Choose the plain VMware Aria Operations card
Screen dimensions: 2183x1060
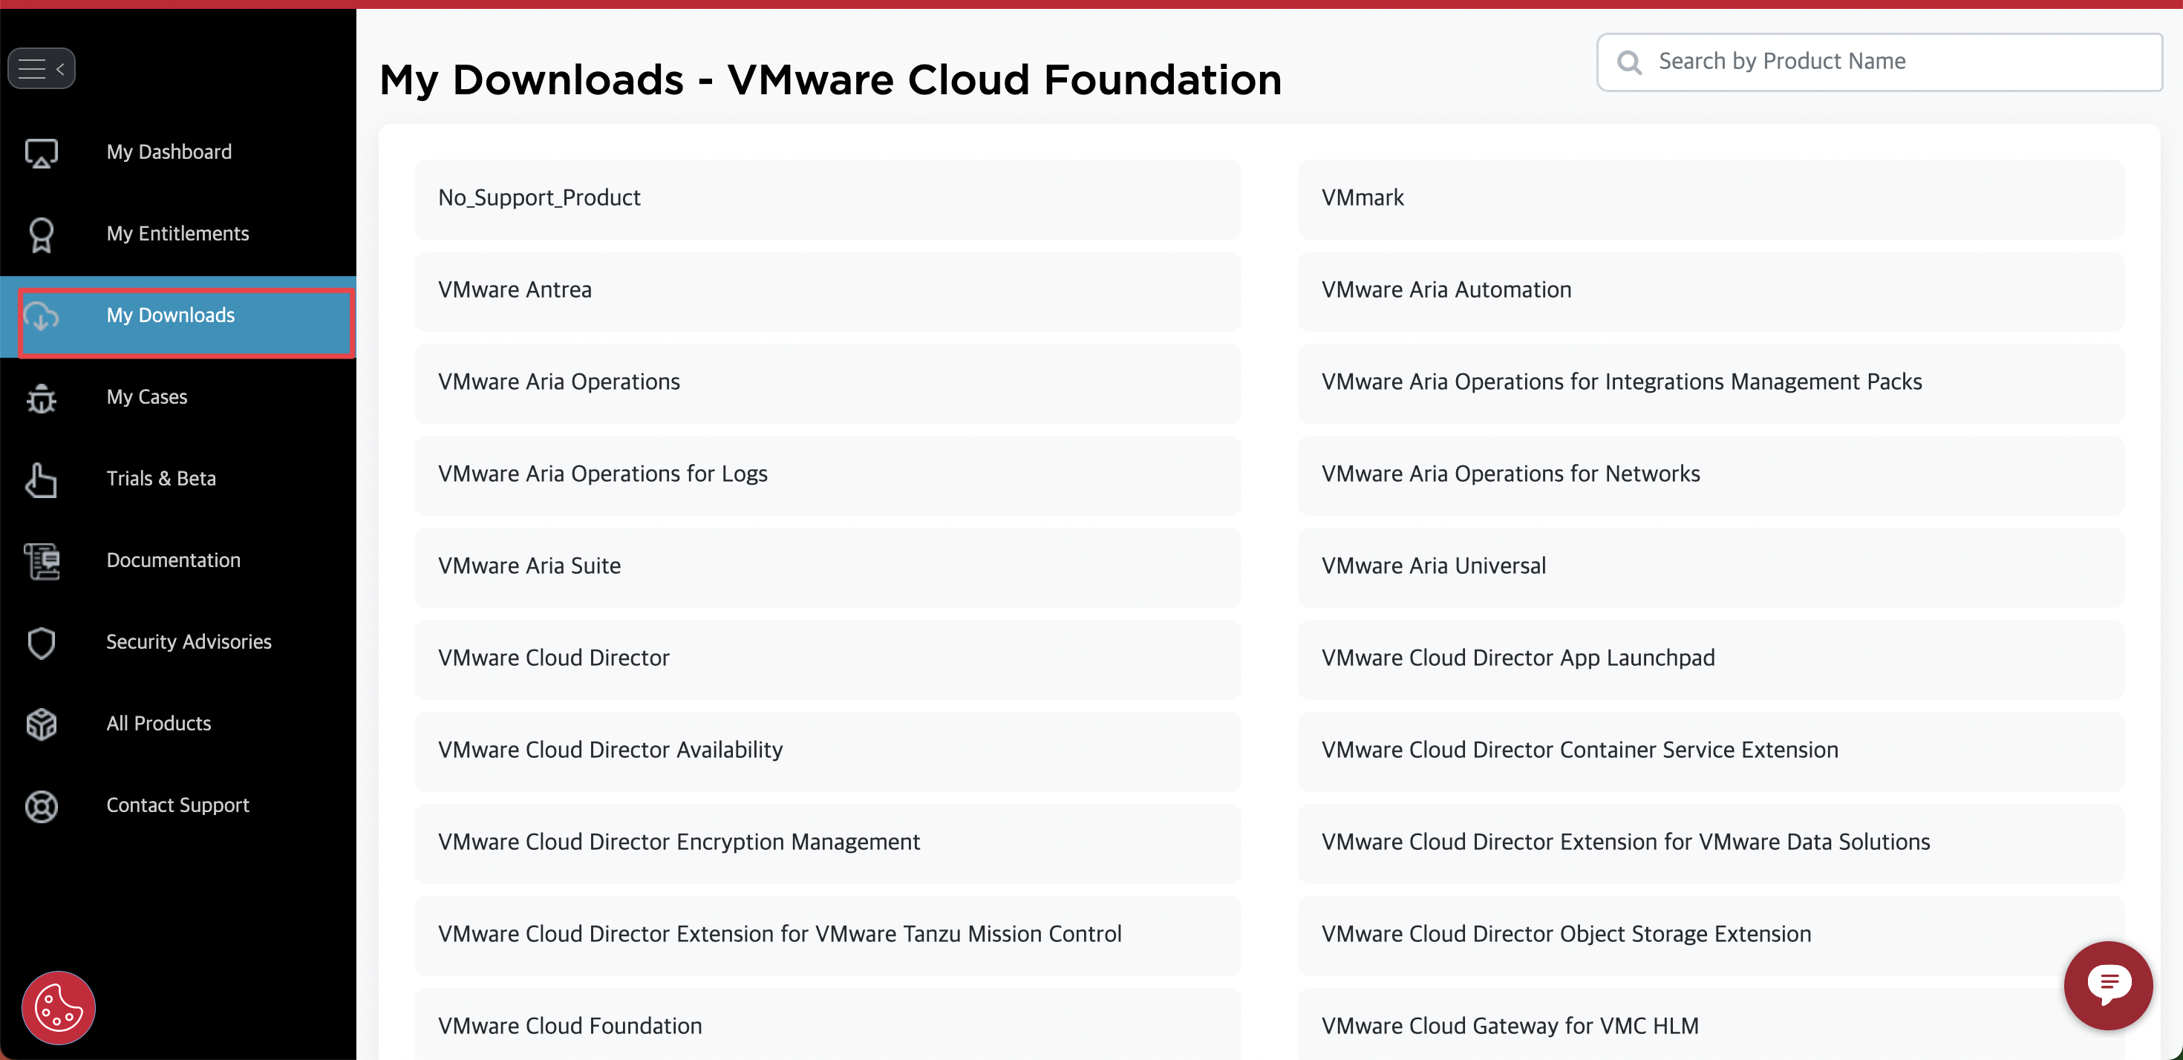click(827, 382)
